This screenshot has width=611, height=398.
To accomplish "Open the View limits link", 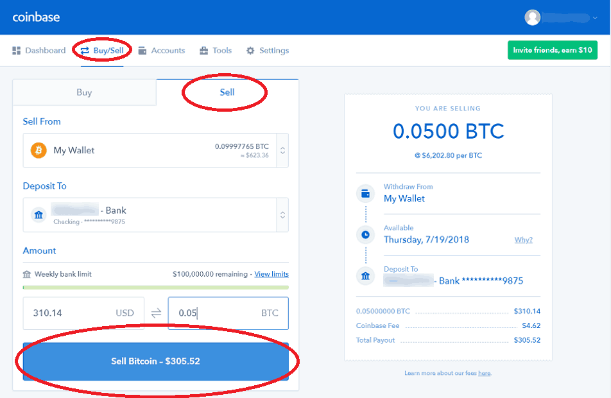I will (x=271, y=274).
